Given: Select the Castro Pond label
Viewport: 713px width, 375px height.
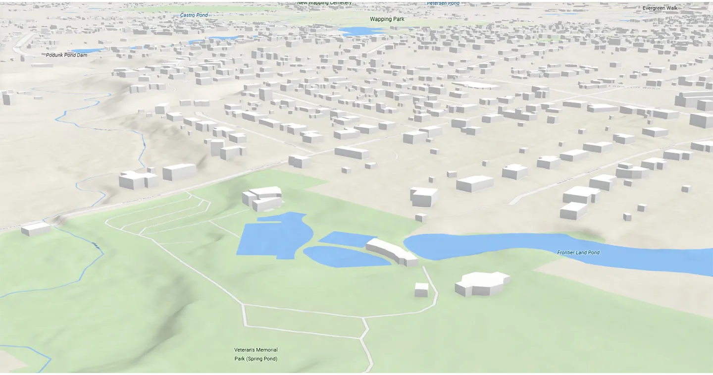Looking at the screenshot, I should point(194,15).
